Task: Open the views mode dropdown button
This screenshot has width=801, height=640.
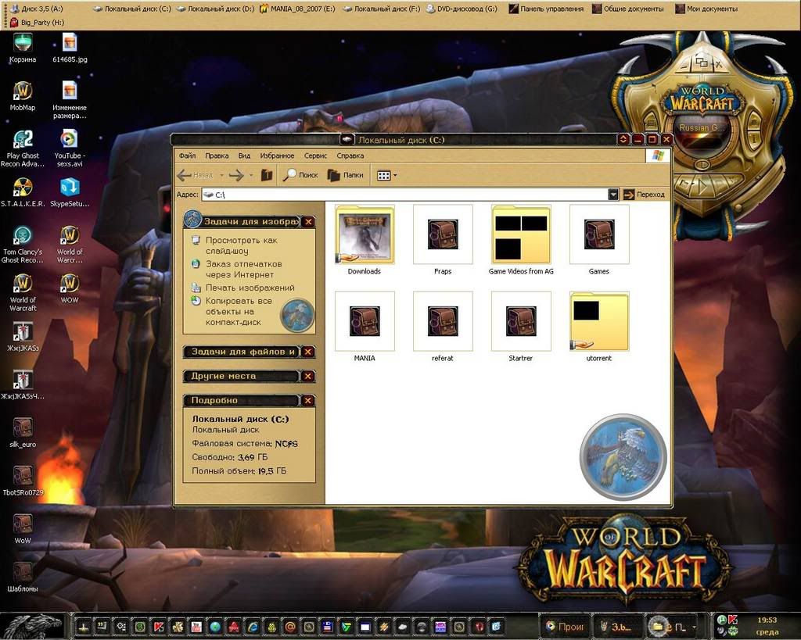Action: click(x=386, y=176)
